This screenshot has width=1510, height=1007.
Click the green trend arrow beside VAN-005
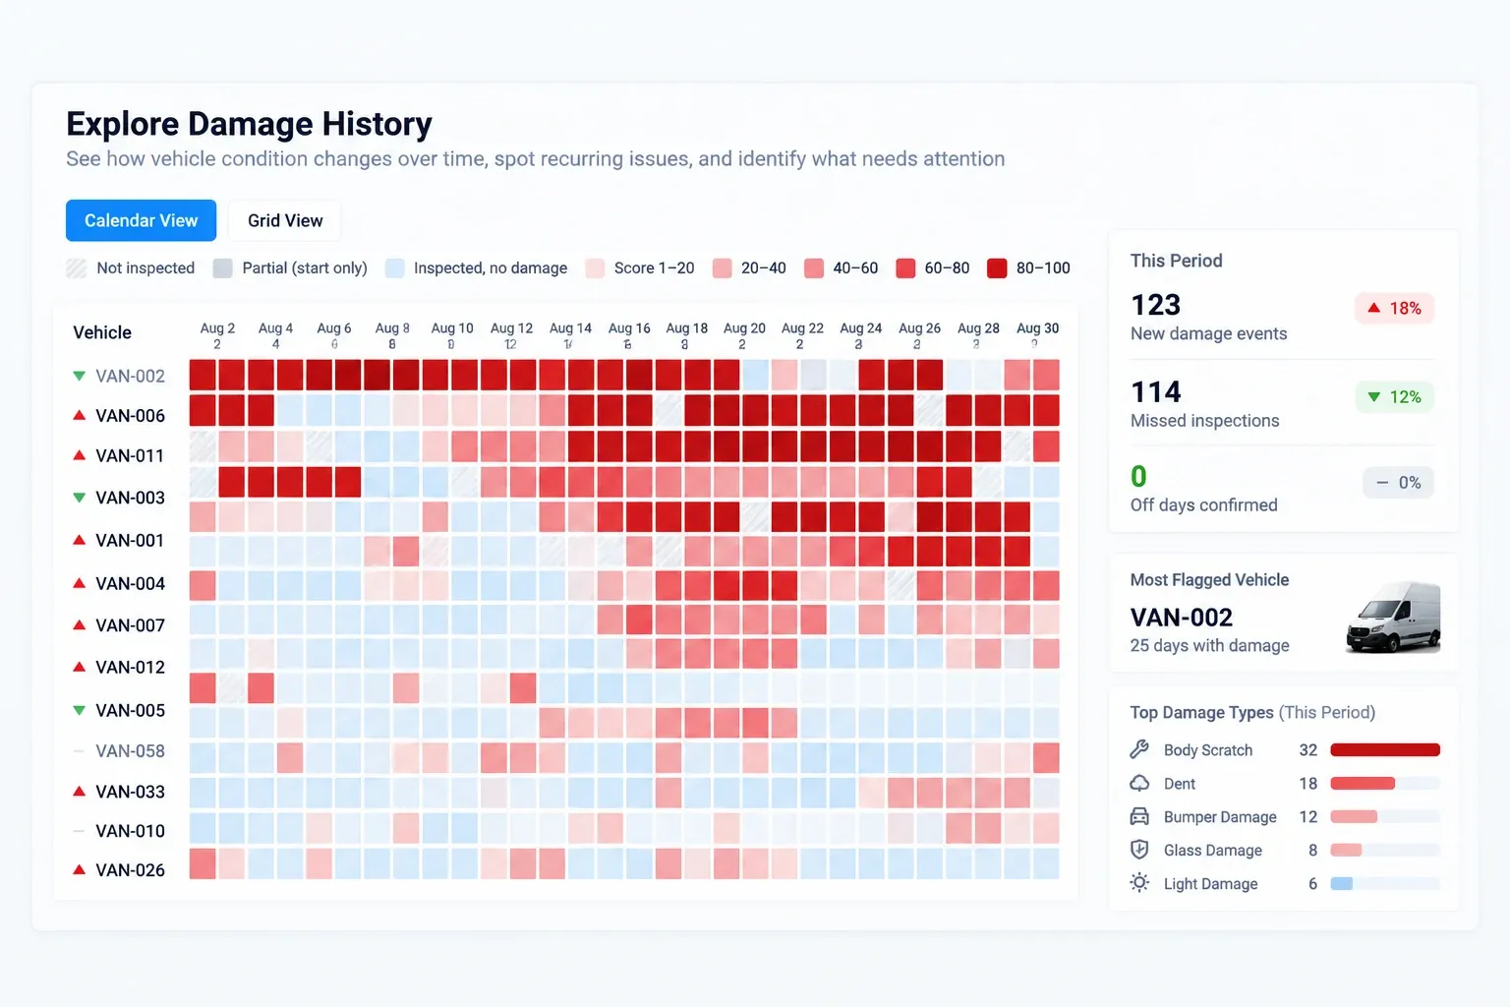tap(80, 710)
